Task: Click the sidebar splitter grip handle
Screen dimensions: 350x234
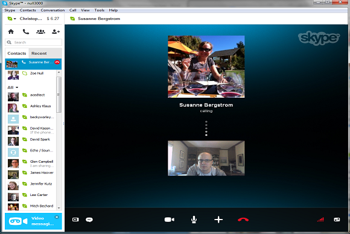Action: coord(63,124)
